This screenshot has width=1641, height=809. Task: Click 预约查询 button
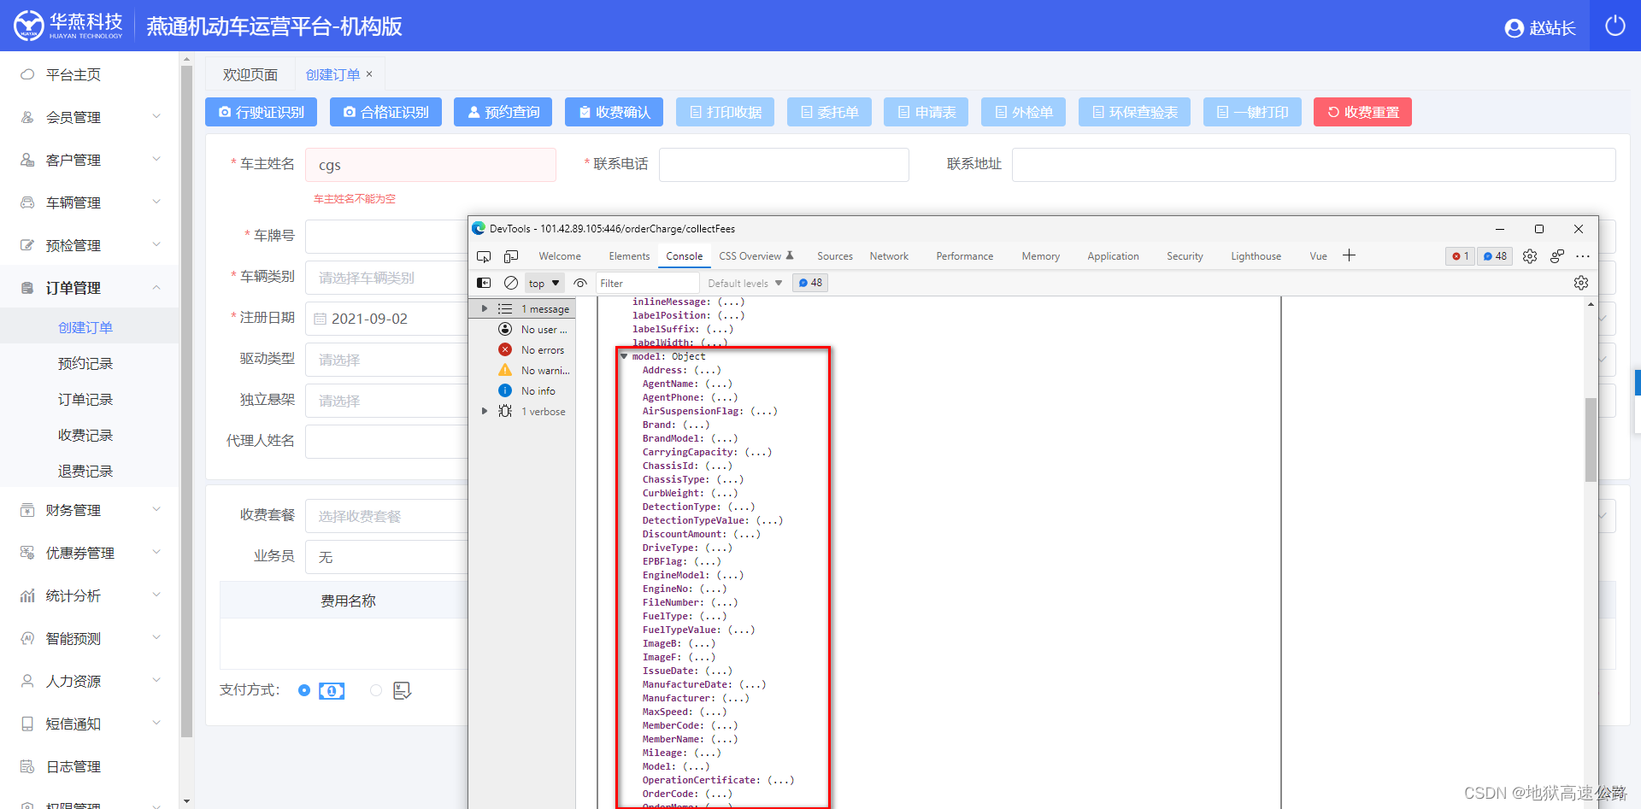[x=503, y=112]
